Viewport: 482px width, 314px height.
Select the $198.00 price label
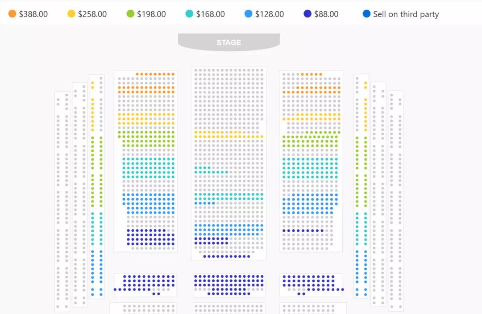click(151, 14)
